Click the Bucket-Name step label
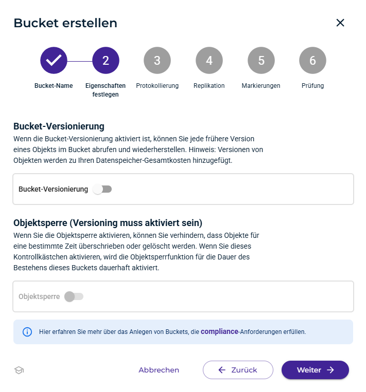Screen dimensions: 366x392 pyautogui.click(x=54, y=86)
